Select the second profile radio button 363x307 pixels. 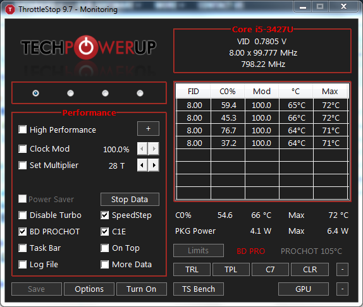point(70,93)
